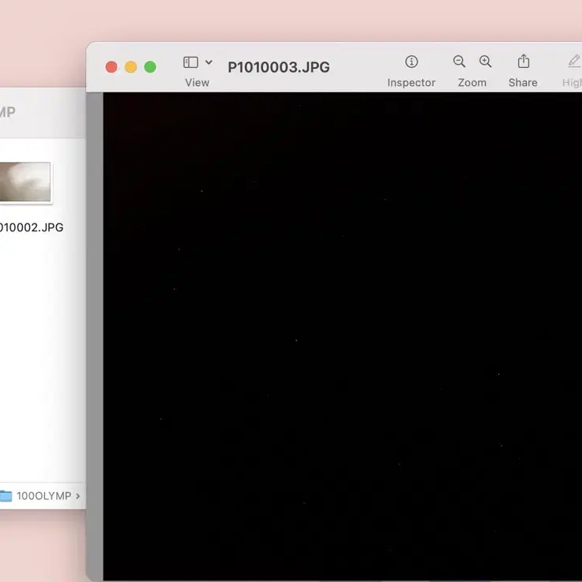This screenshot has height=582, width=582.
Task: Select the Highlight pen tool
Action: (x=574, y=62)
